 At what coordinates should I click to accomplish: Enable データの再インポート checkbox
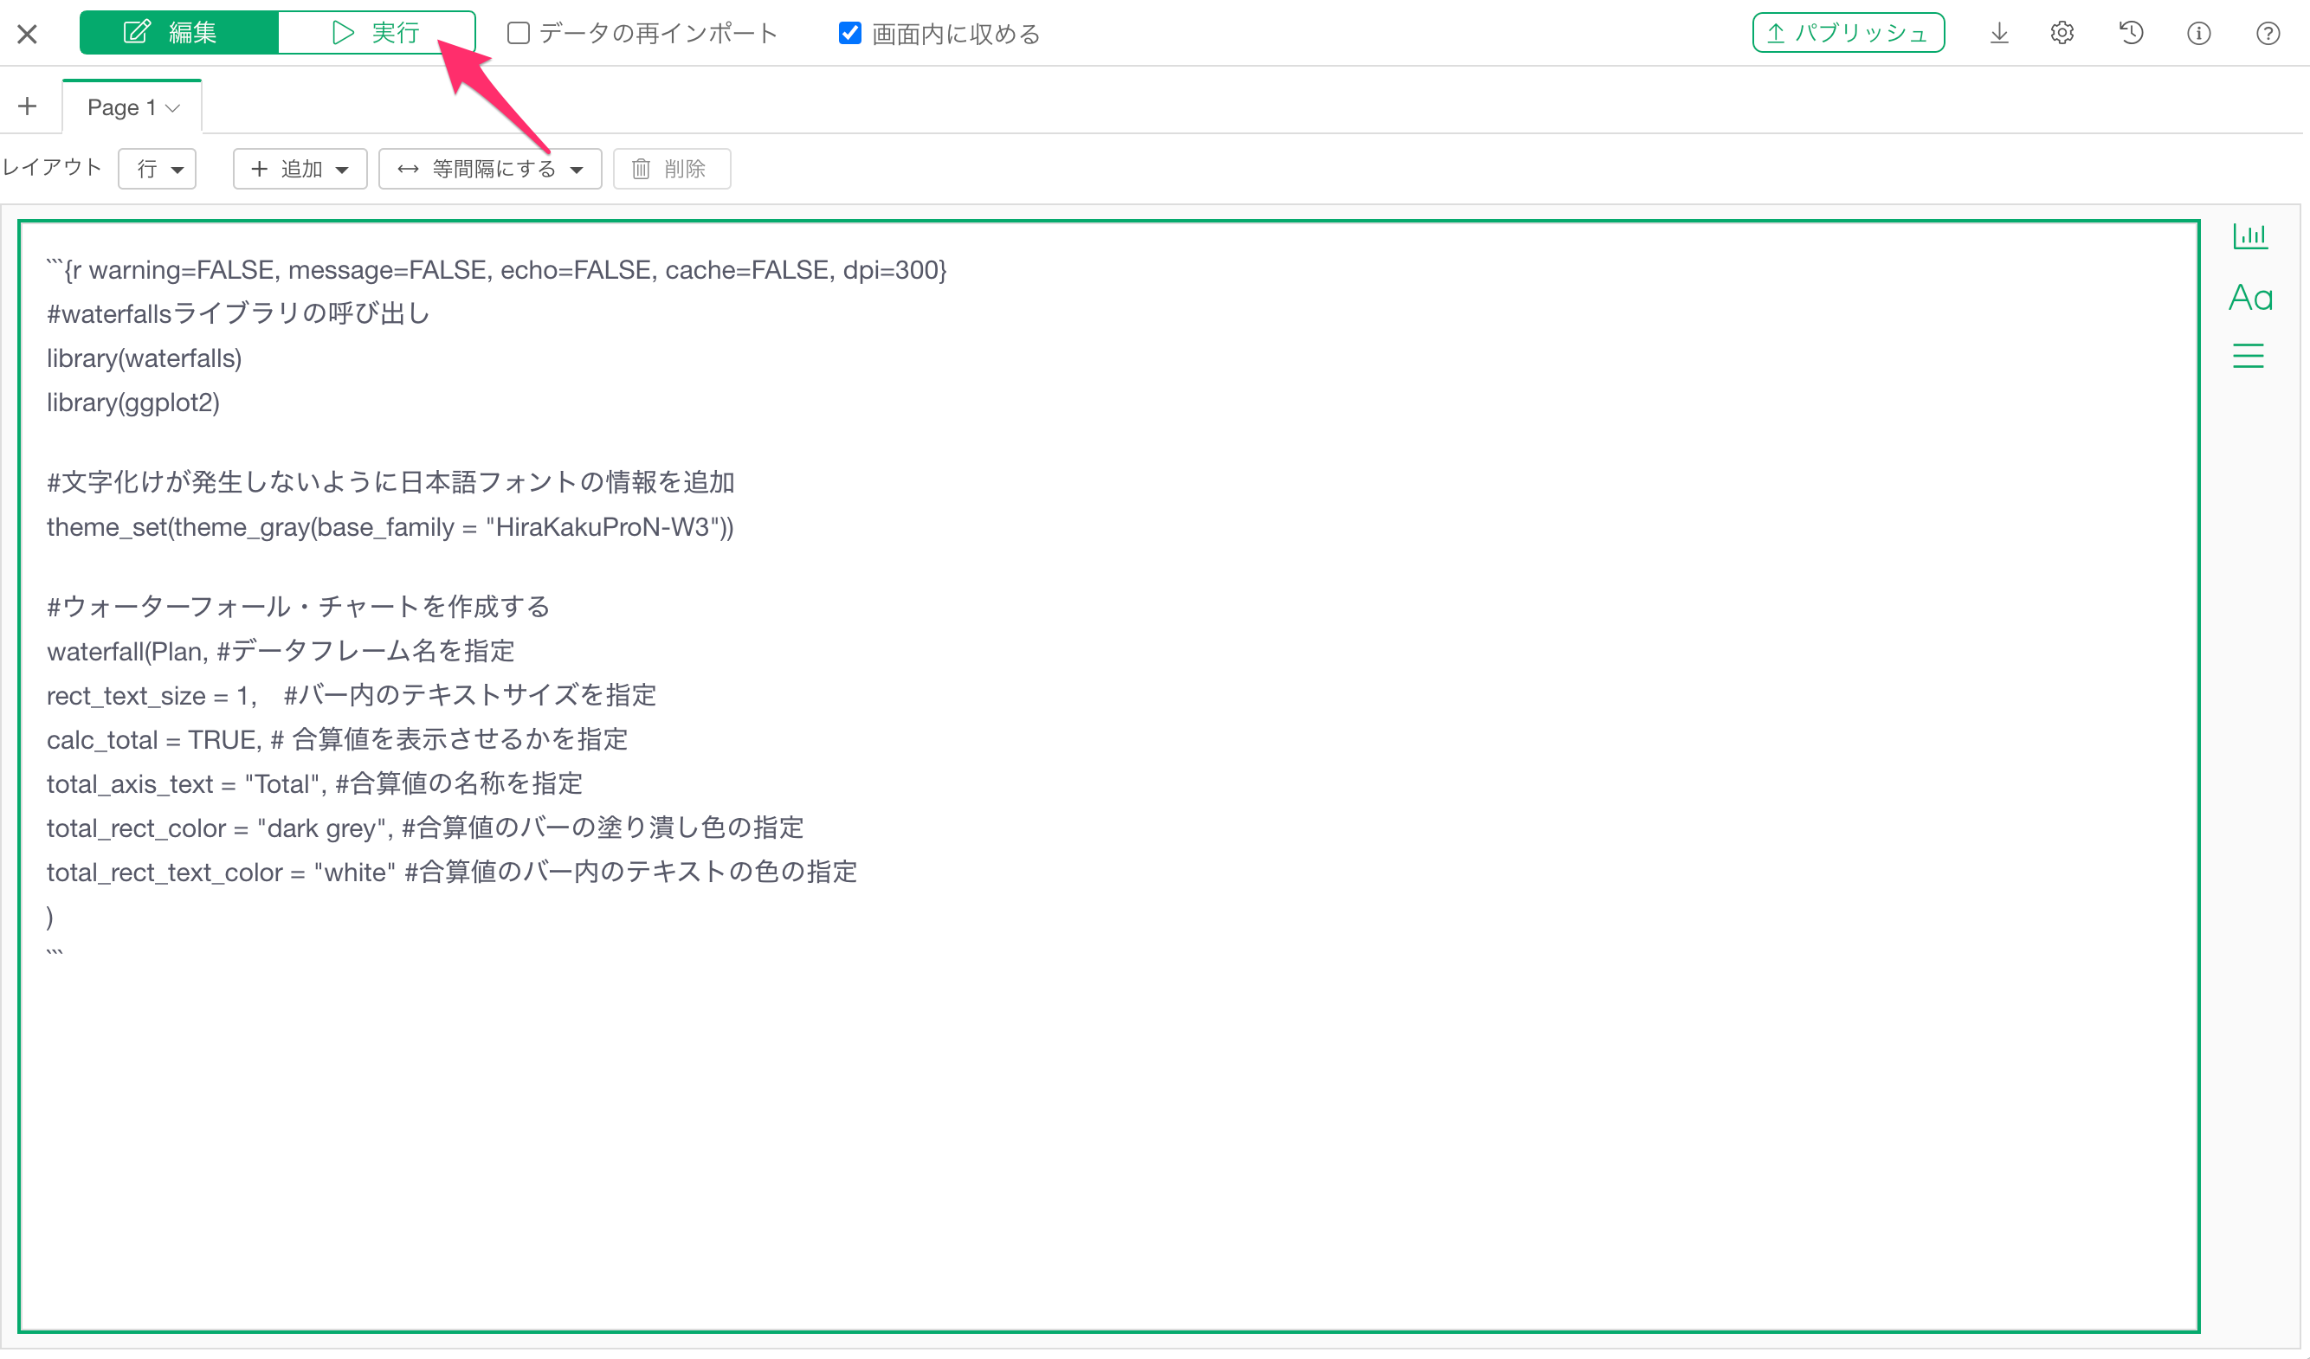coord(518,33)
